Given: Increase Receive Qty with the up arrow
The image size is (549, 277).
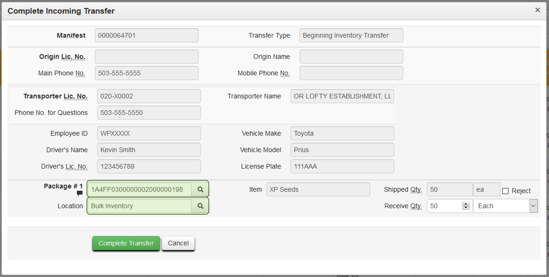Looking at the screenshot, I should tap(466, 203).
